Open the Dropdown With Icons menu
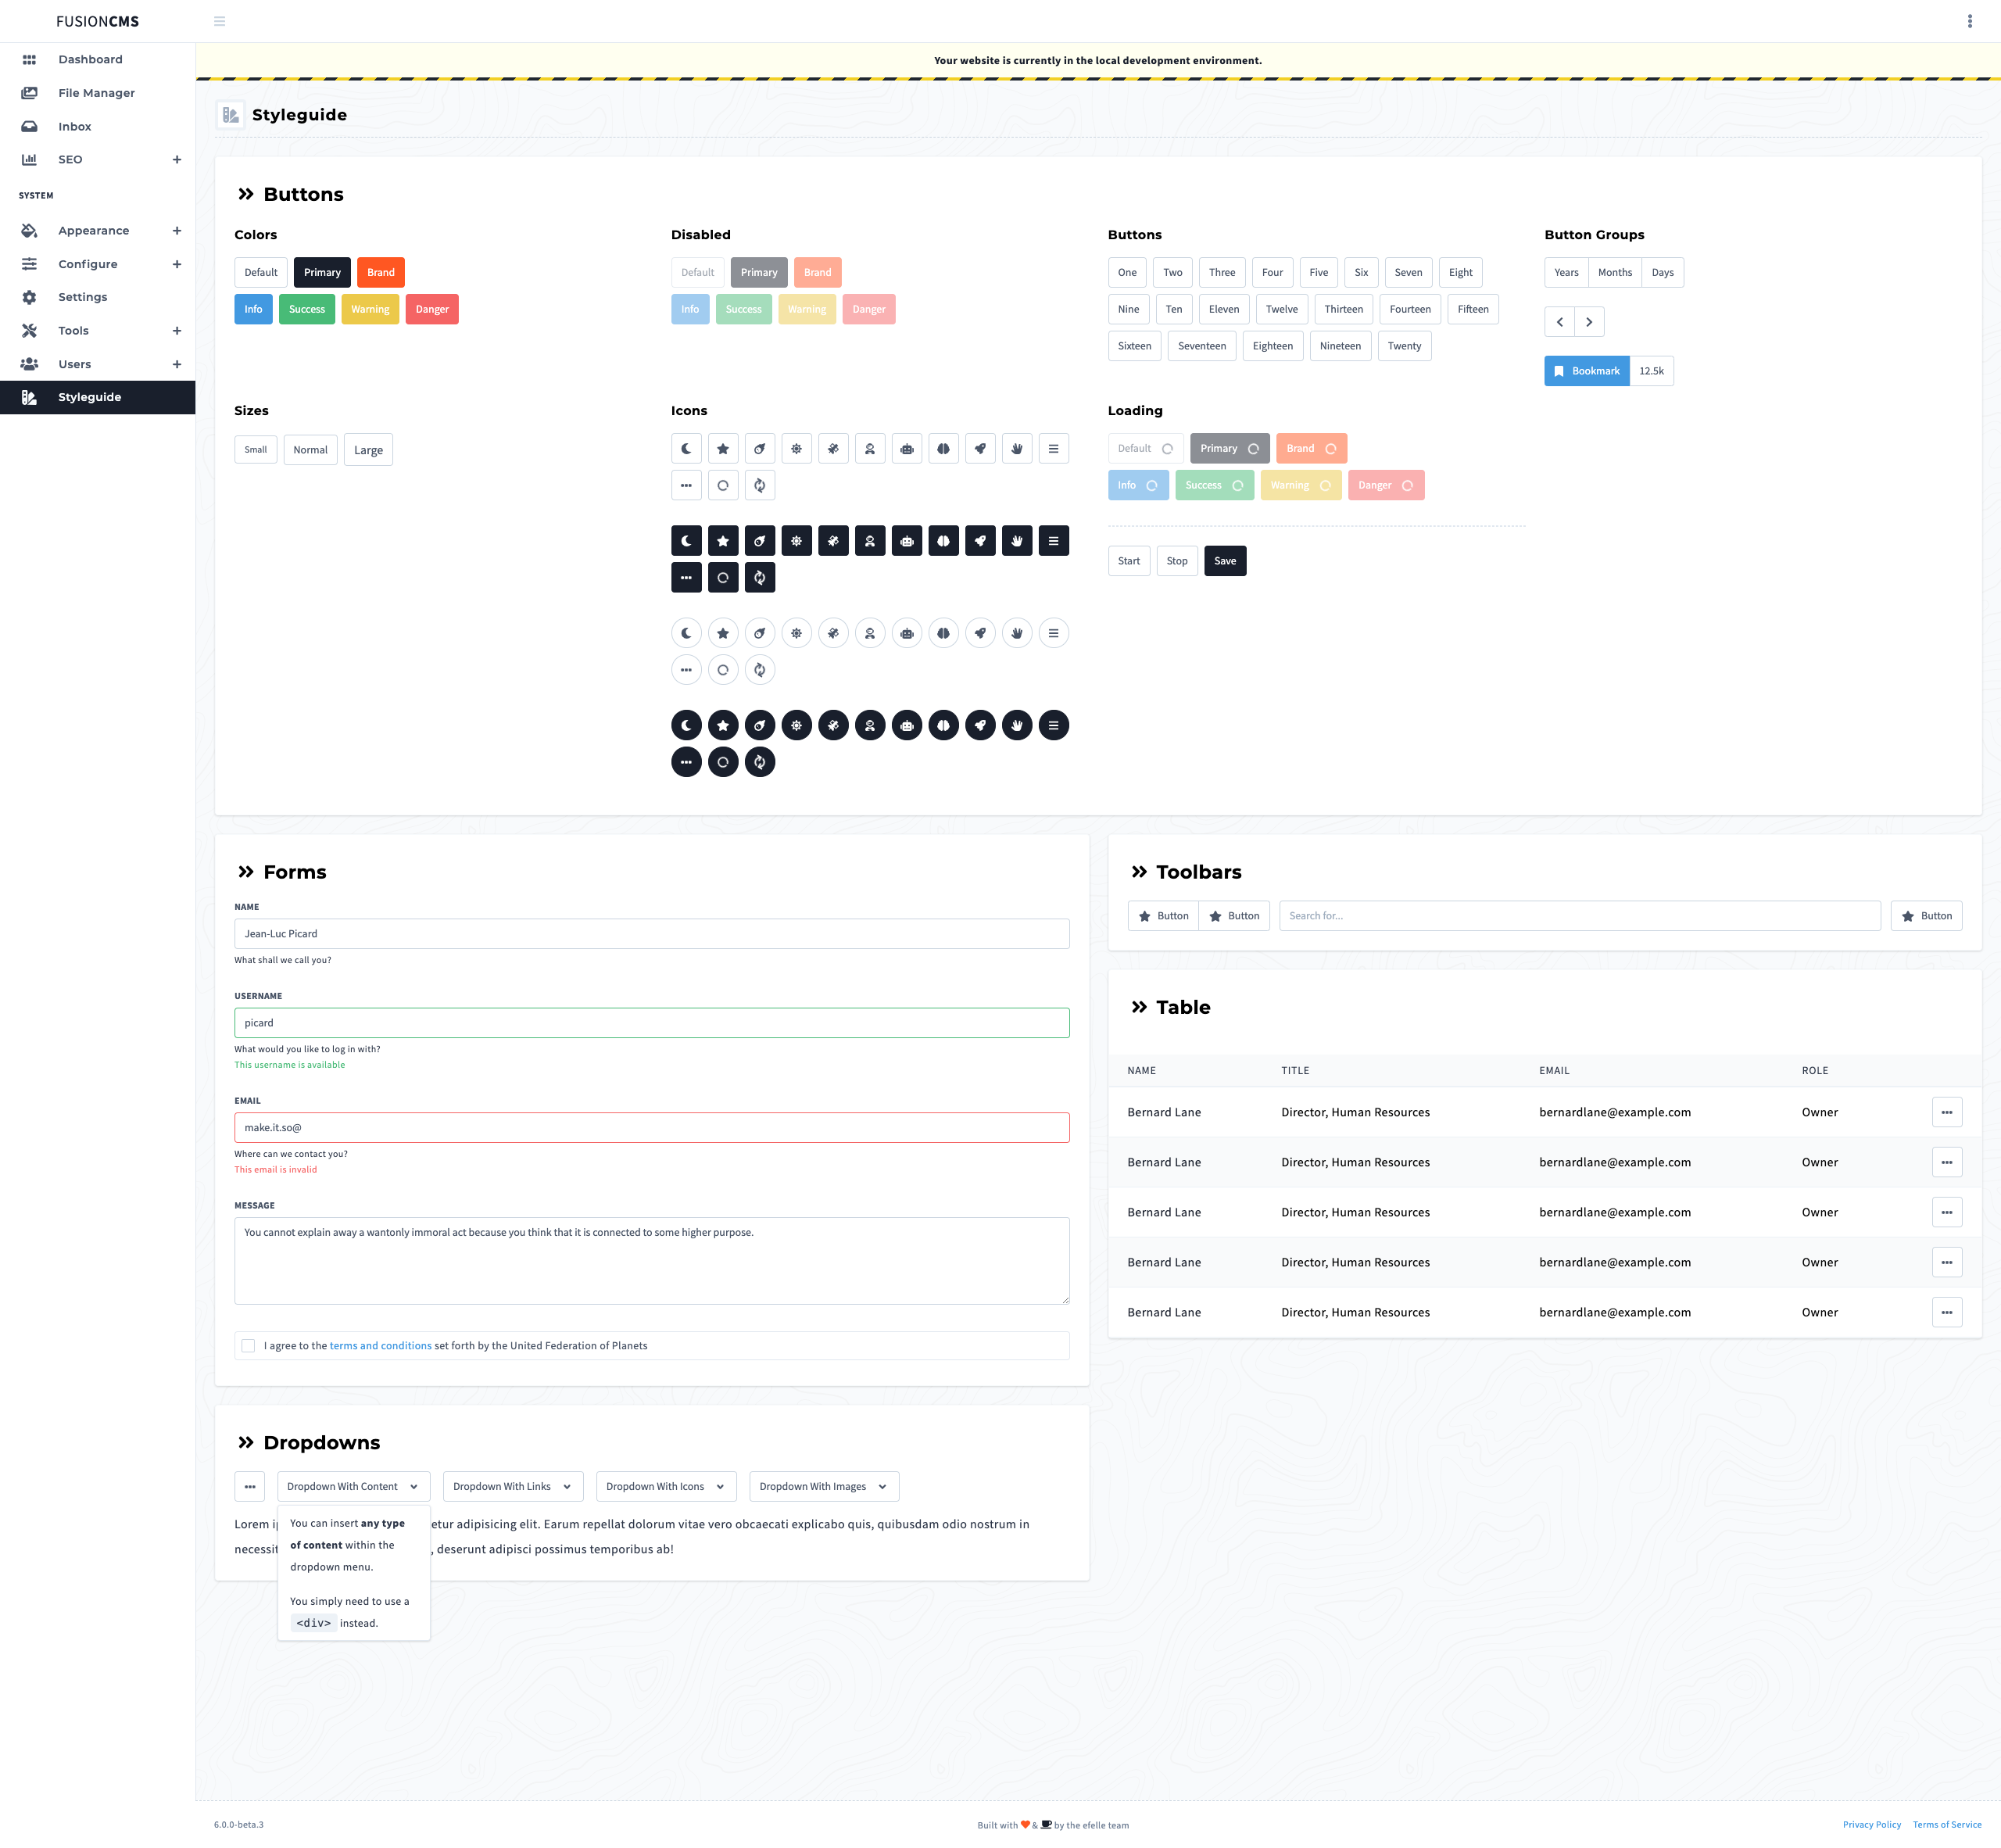2001x1848 pixels. pyautogui.click(x=666, y=1487)
